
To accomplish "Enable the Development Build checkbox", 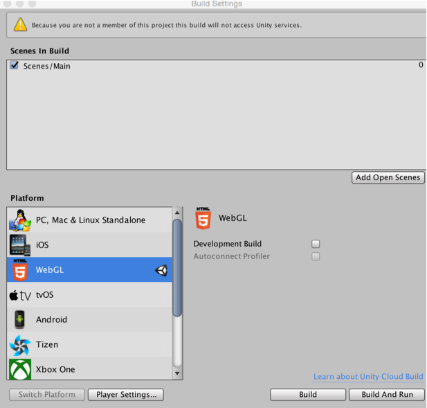I will (x=316, y=244).
